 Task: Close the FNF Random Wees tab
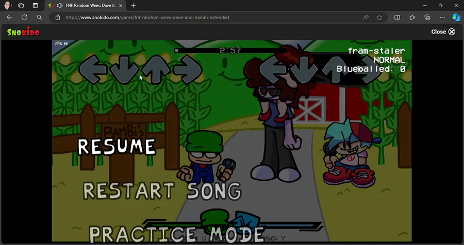point(121,5)
